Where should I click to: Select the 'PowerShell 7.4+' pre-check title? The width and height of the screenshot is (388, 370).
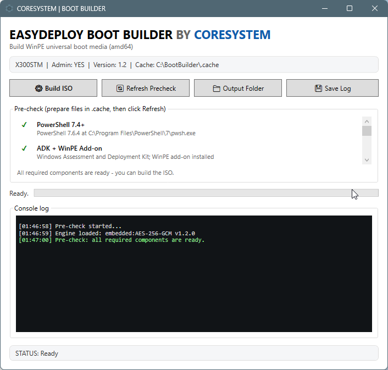click(60, 125)
